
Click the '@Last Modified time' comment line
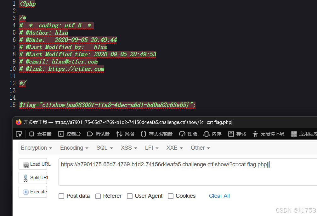click(88, 54)
